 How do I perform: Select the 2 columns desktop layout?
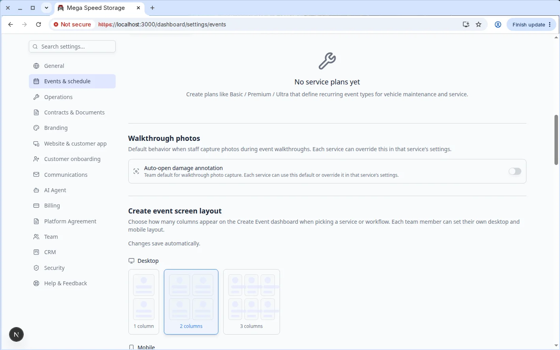(191, 302)
